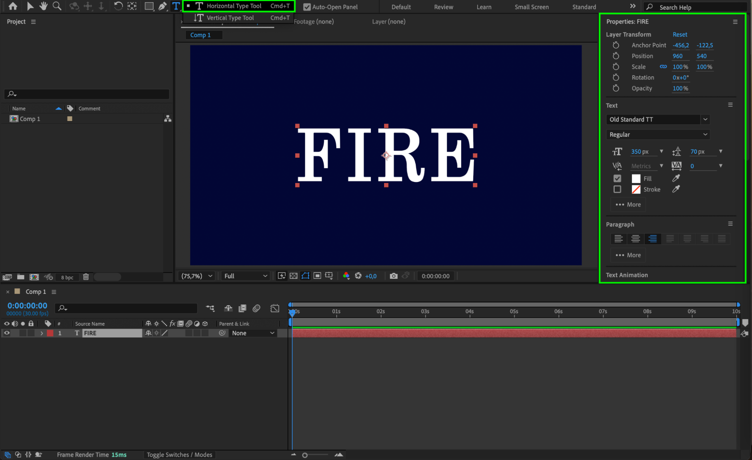Choose Vertical Type Tool menu entry
Image resolution: width=752 pixels, height=460 pixels.
pos(230,18)
